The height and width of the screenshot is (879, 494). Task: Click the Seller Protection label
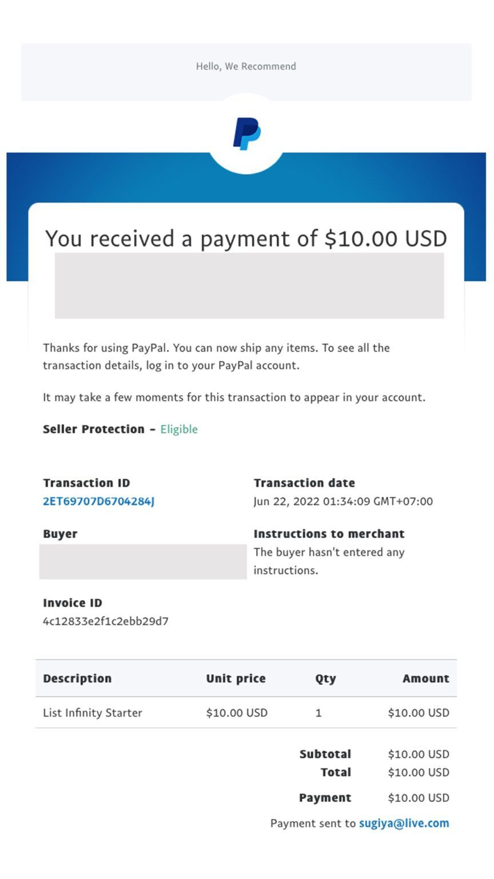[x=94, y=429]
